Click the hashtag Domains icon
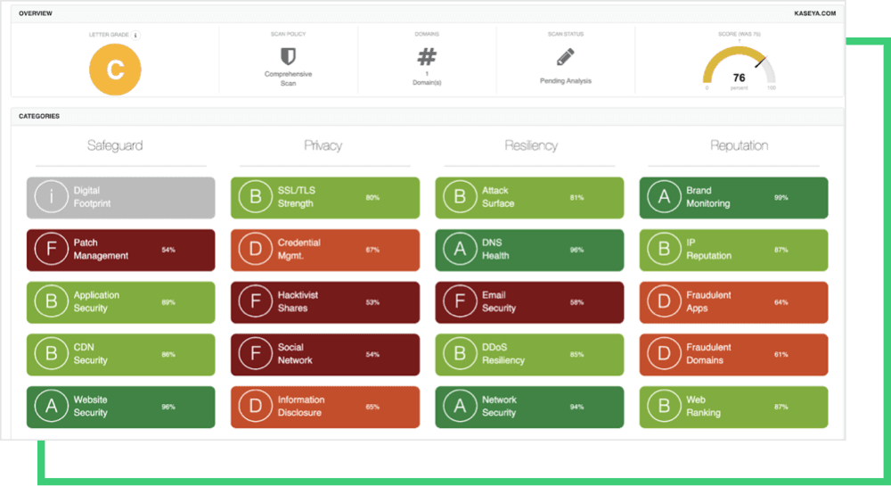 pos(427,57)
